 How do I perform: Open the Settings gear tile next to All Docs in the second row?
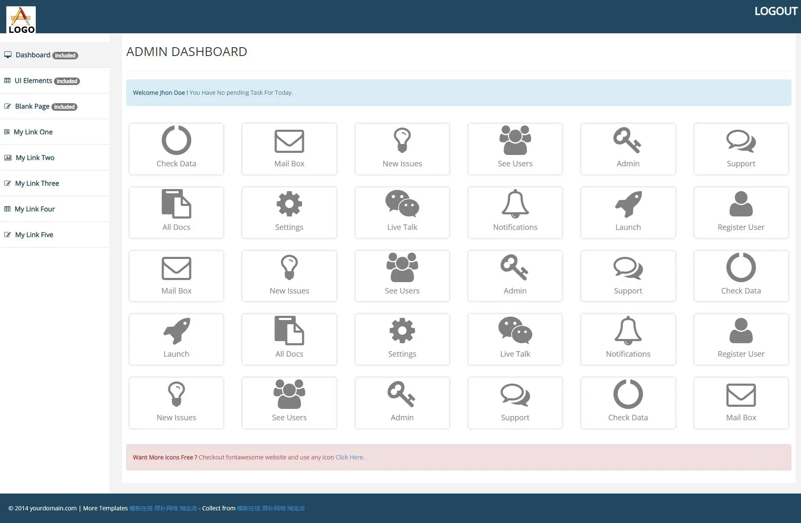tap(289, 213)
